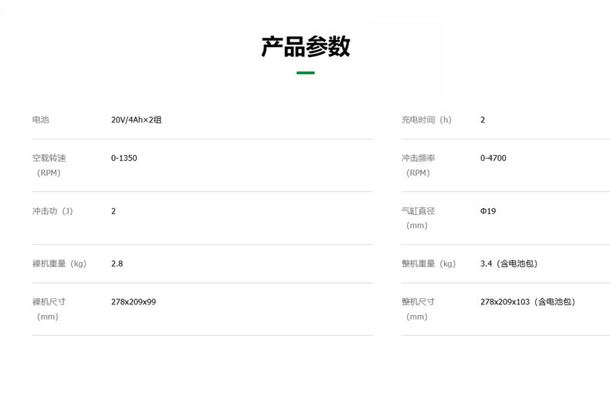Viewport: 610px width, 393px height.
Task: Select the 电池 label
Action: (x=41, y=120)
